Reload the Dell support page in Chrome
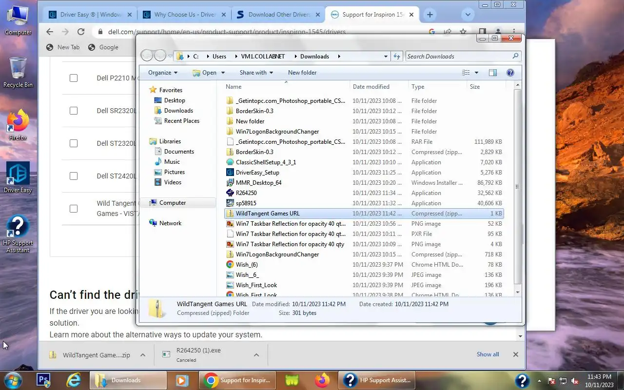The height and width of the screenshot is (390, 624). [x=81, y=32]
